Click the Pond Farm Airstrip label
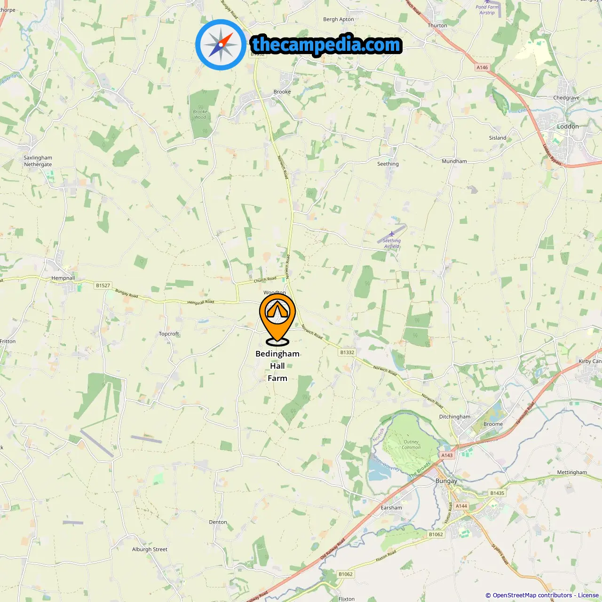 click(x=487, y=10)
